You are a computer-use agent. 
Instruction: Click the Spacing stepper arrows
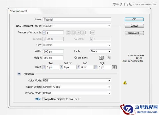tap(44, 39)
